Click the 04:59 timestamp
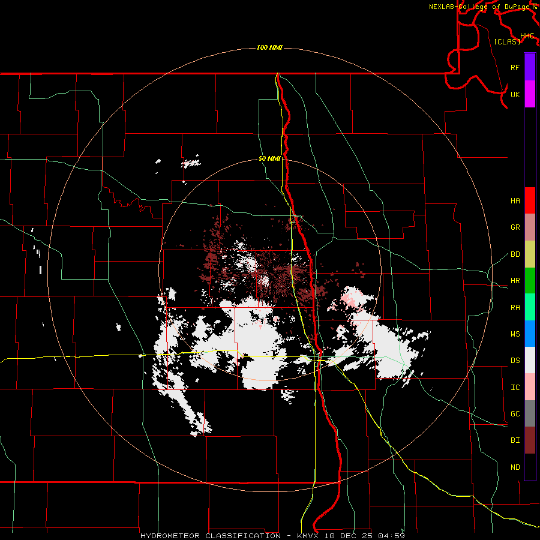This screenshot has height=540, width=540. 391,536
